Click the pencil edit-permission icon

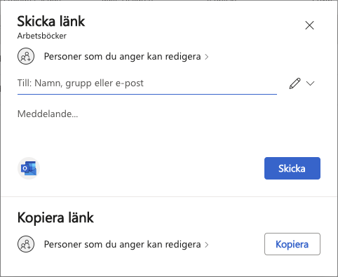coord(295,83)
